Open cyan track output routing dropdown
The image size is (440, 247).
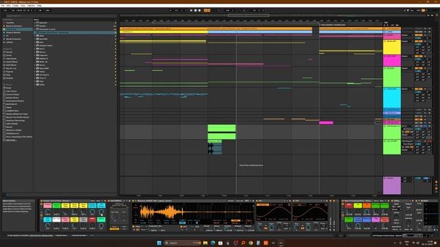tap(408, 89)
